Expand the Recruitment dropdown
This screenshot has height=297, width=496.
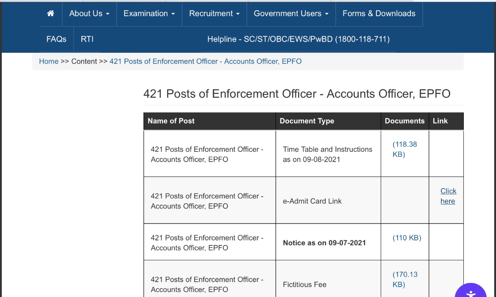tap(214, 14)
